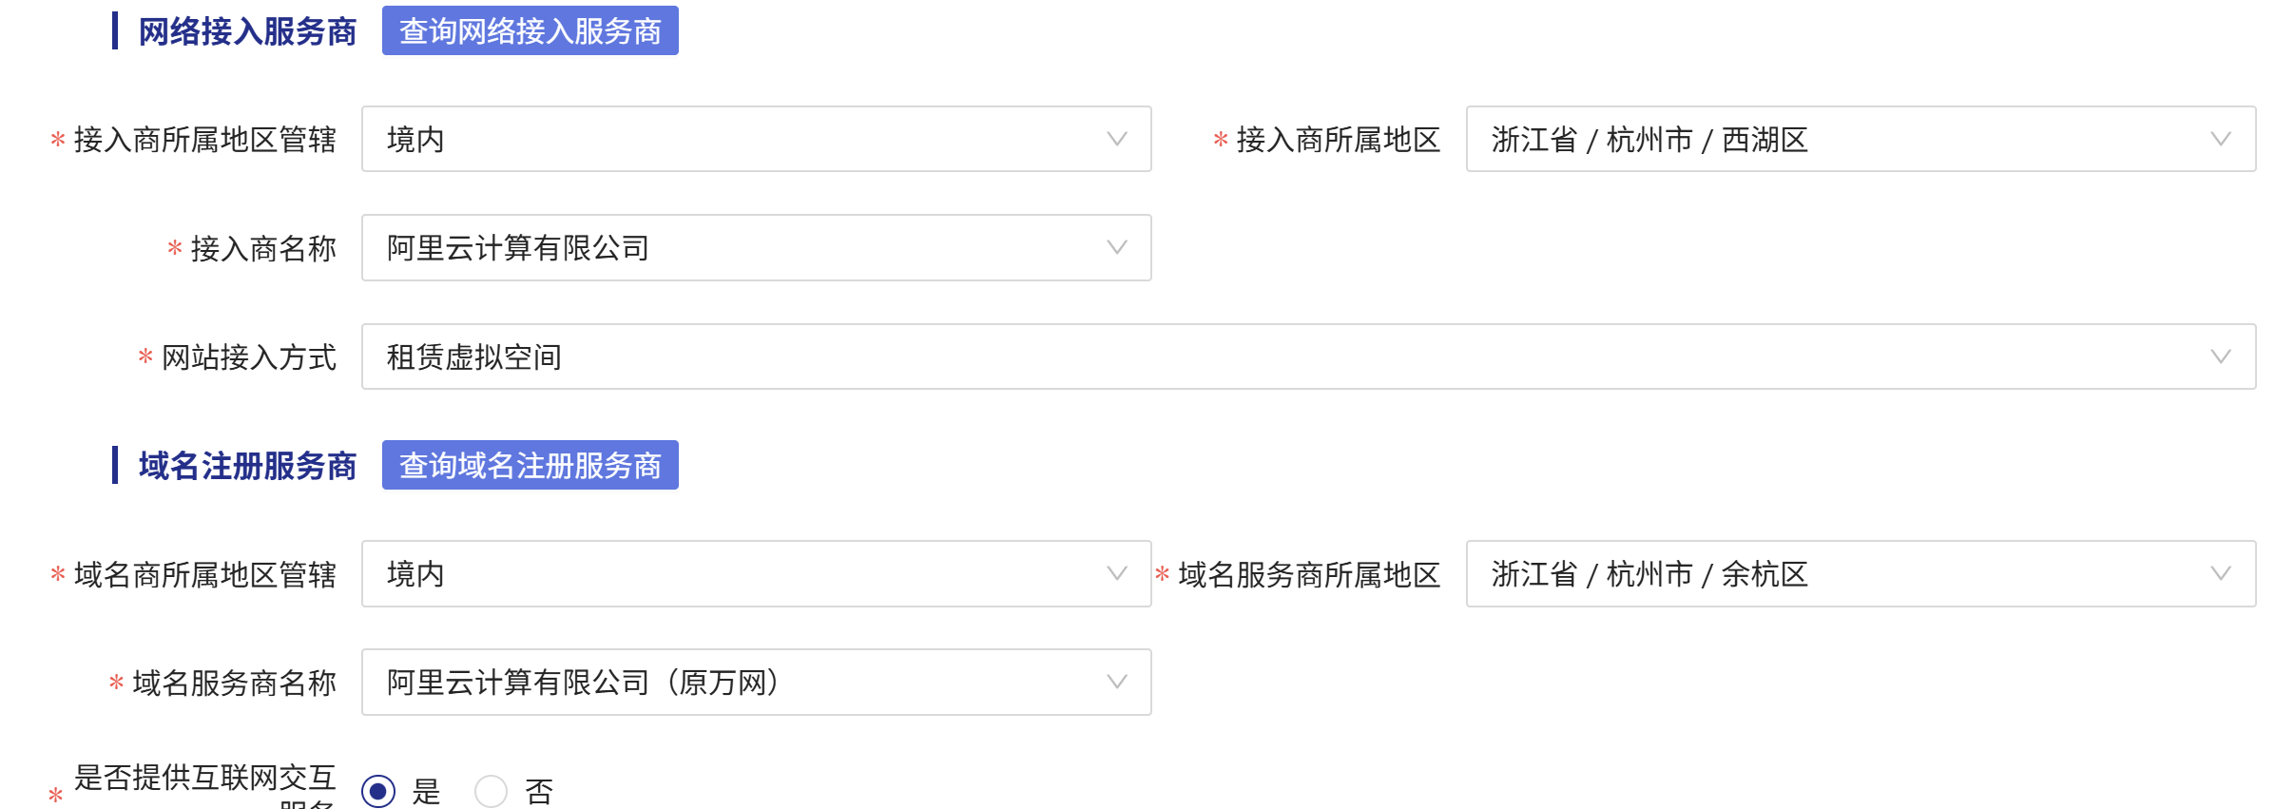Click chevron arrow in 域名商所属地区管辖 field
Viewport: 2295px width, 809px height.
tap(1117, 574)
